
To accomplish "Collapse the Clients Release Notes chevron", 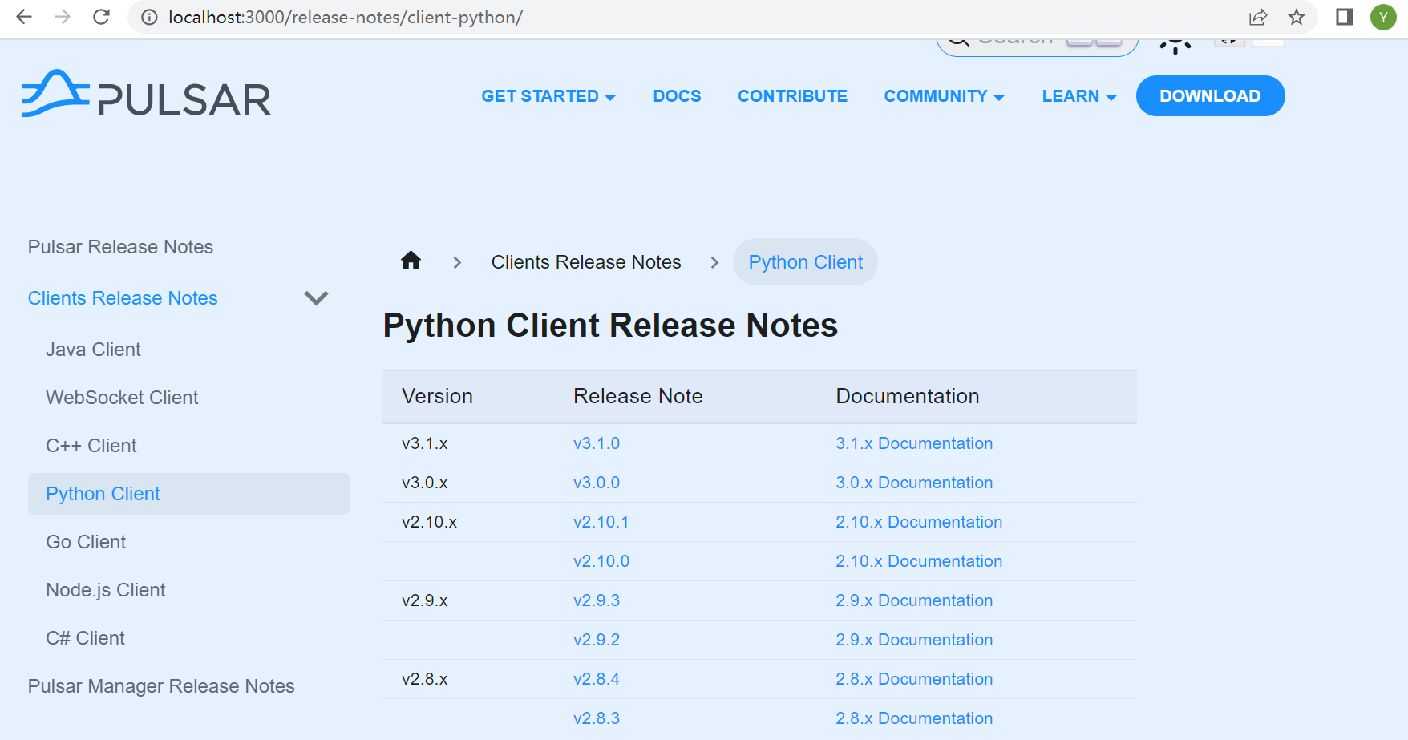I will pos(317,298).
